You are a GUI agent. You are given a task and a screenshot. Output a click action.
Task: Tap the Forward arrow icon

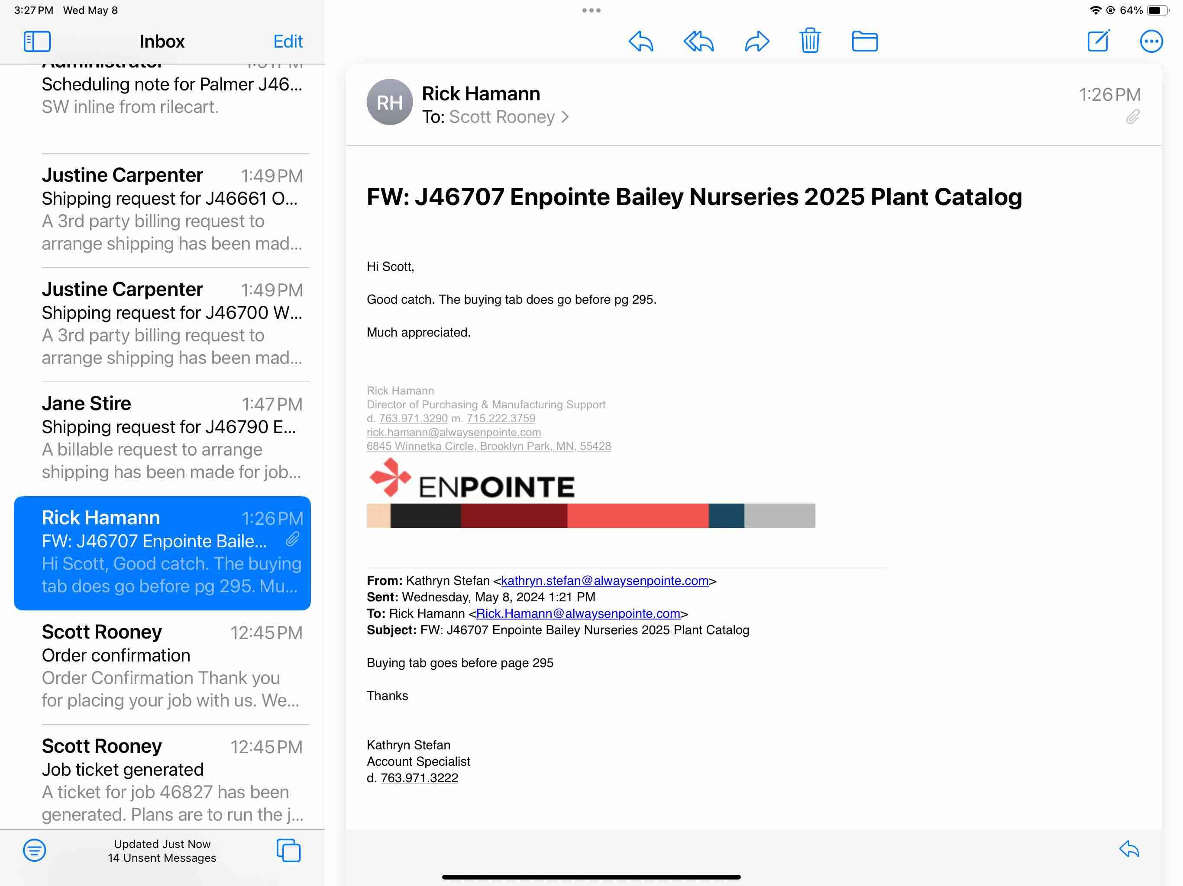pos(757,41)
